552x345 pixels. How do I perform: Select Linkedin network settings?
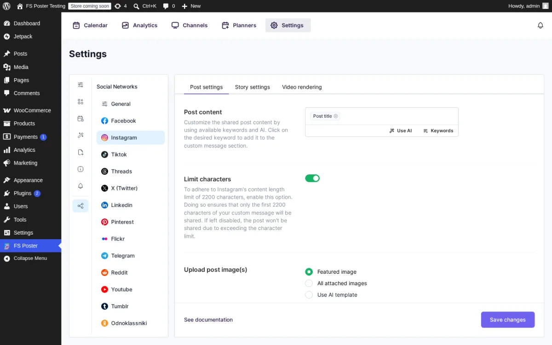131,205
